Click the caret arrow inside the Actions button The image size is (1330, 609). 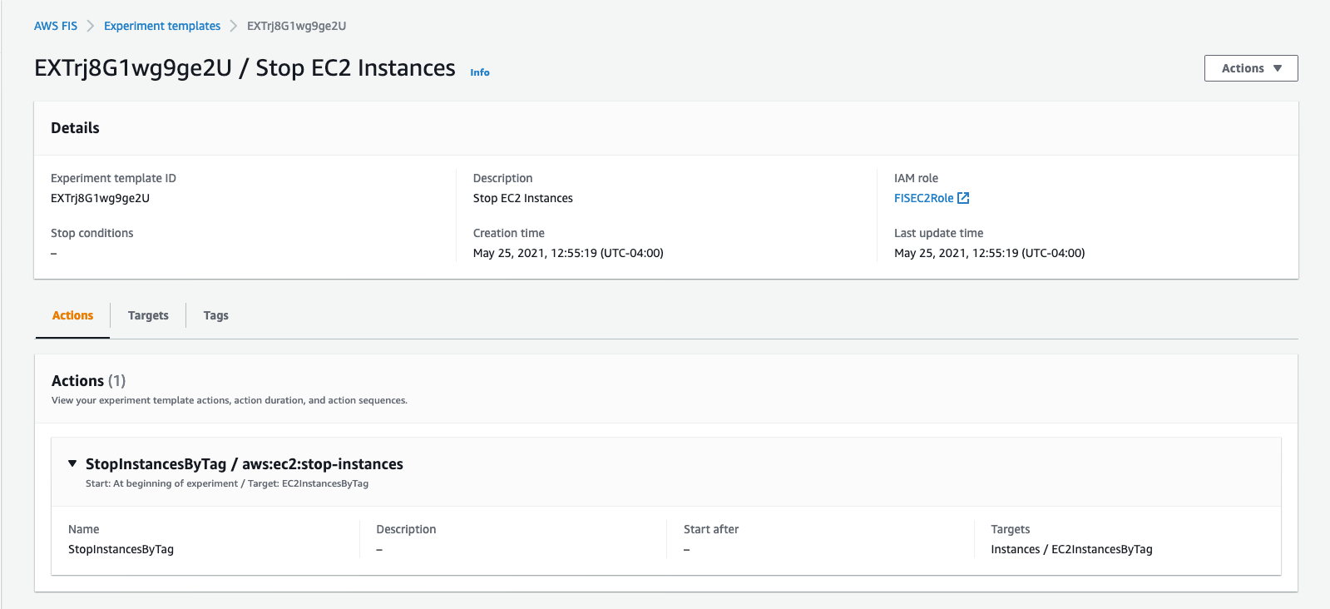coord(1278,68)
